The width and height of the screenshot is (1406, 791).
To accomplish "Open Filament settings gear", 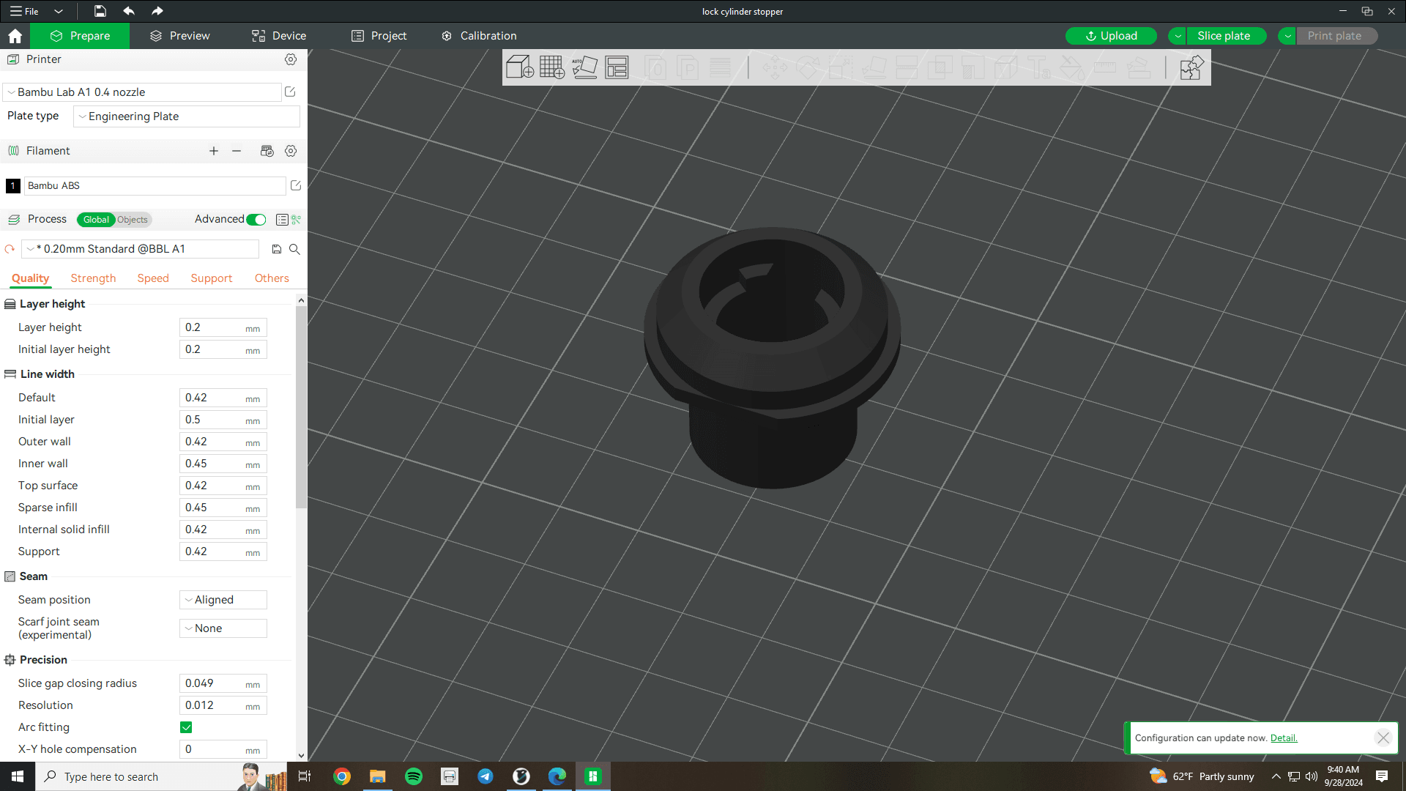I will pos(291,151).
